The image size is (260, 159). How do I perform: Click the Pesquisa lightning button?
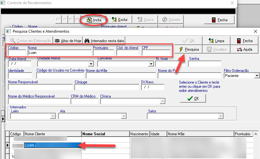click(x=188, y=49)
